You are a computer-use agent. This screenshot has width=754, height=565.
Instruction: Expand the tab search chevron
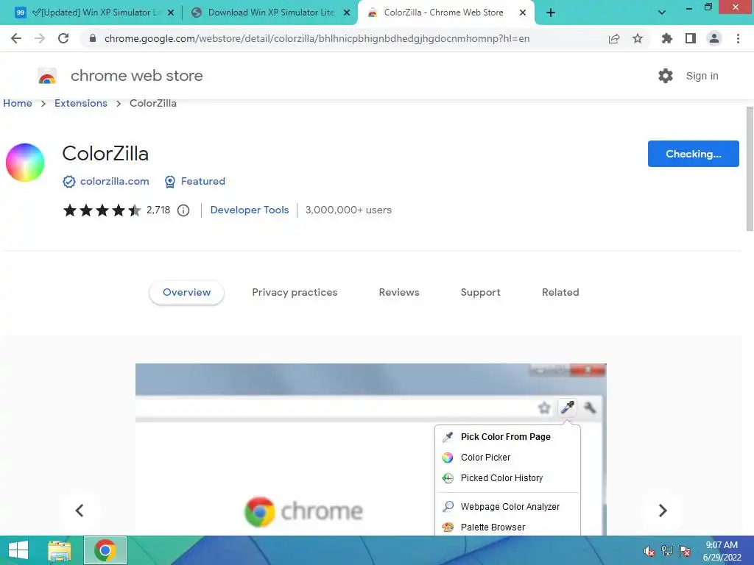(662, 13)
